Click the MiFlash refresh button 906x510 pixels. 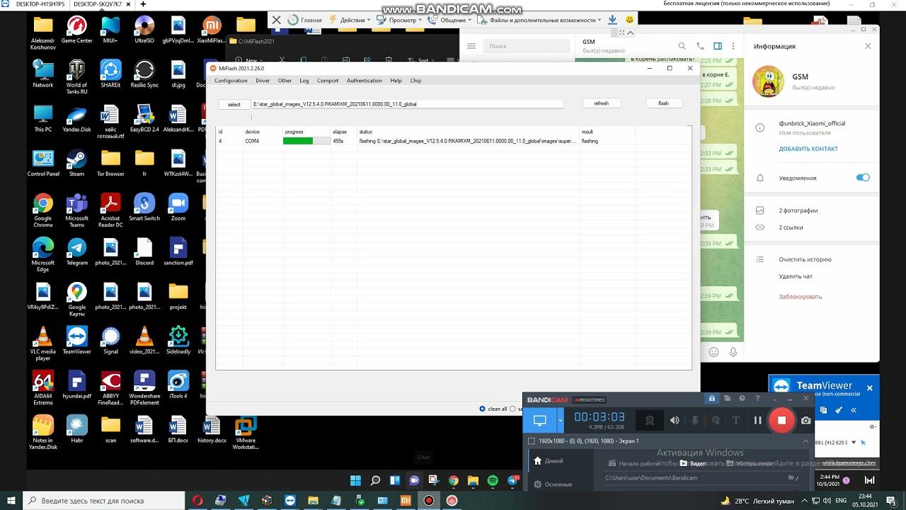(x=601, y=103)
